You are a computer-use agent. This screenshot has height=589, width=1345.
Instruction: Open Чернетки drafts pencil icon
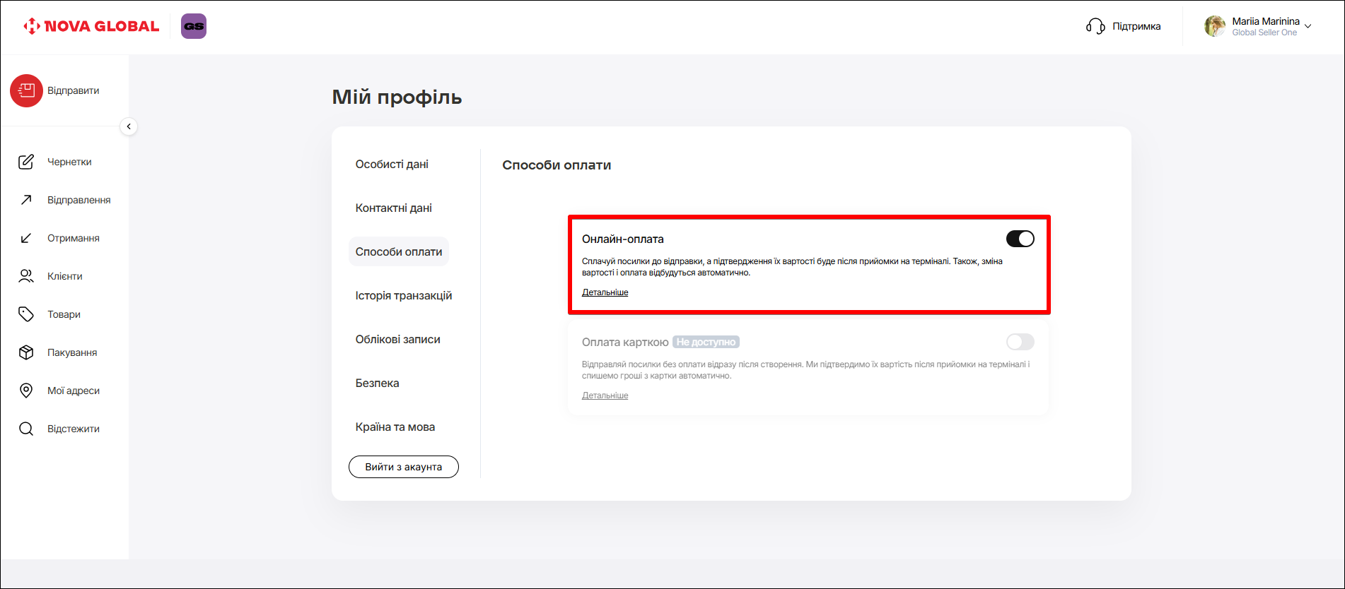pos(26,162)
